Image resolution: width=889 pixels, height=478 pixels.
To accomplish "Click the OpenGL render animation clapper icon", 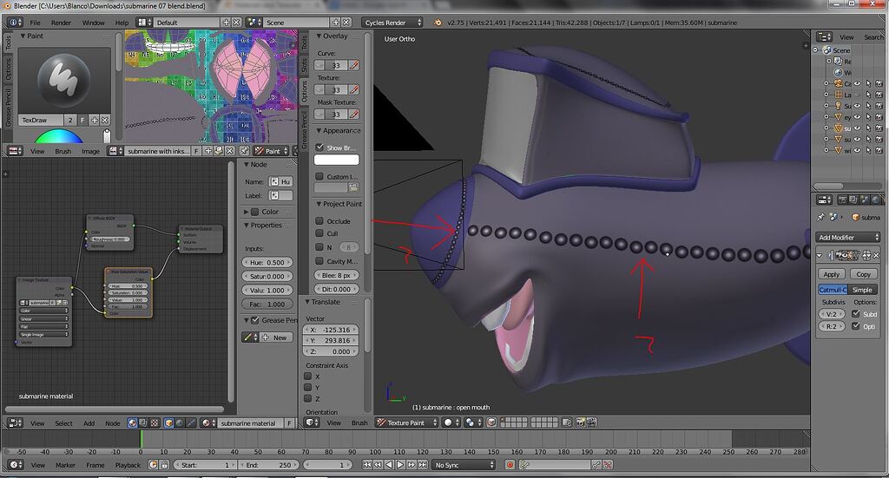I will (590, 422).
